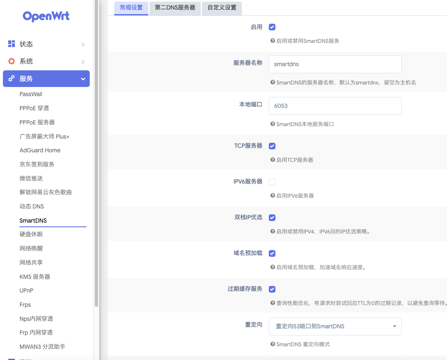Viewport: 447px width, 360px height.
Task: Click the 状态 dashboard icon
Action: [11, 44]
